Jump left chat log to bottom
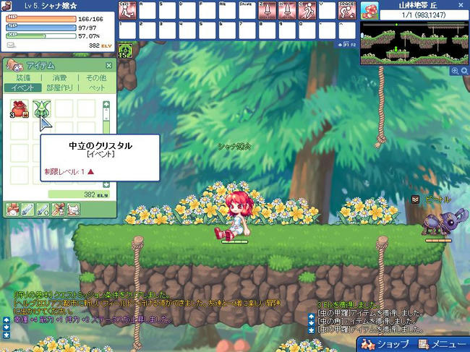The image size is (470, 352). coord(7,335)
